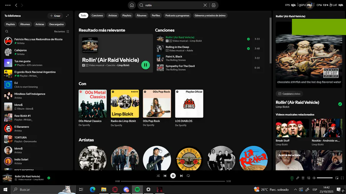Image resolution: width=346 pixels, height=194 pixels.
Task: Open Paint It, Black song row
Action: click(x=208, y=58)
